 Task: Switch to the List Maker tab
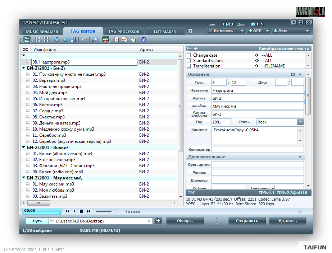[x=165, y=32]
